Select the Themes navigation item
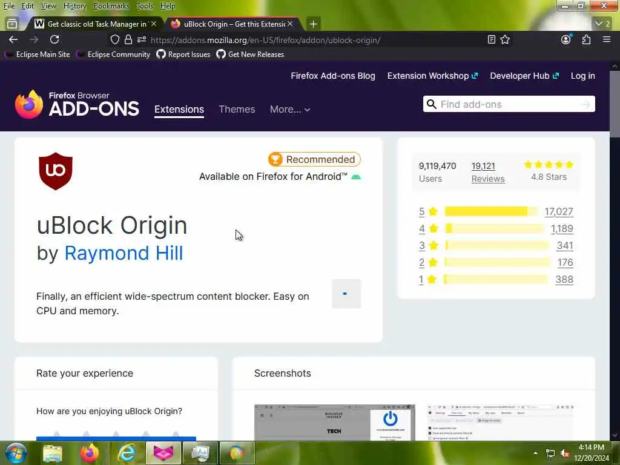This screenshot has height=465, width=620. [x=237, y=109]
